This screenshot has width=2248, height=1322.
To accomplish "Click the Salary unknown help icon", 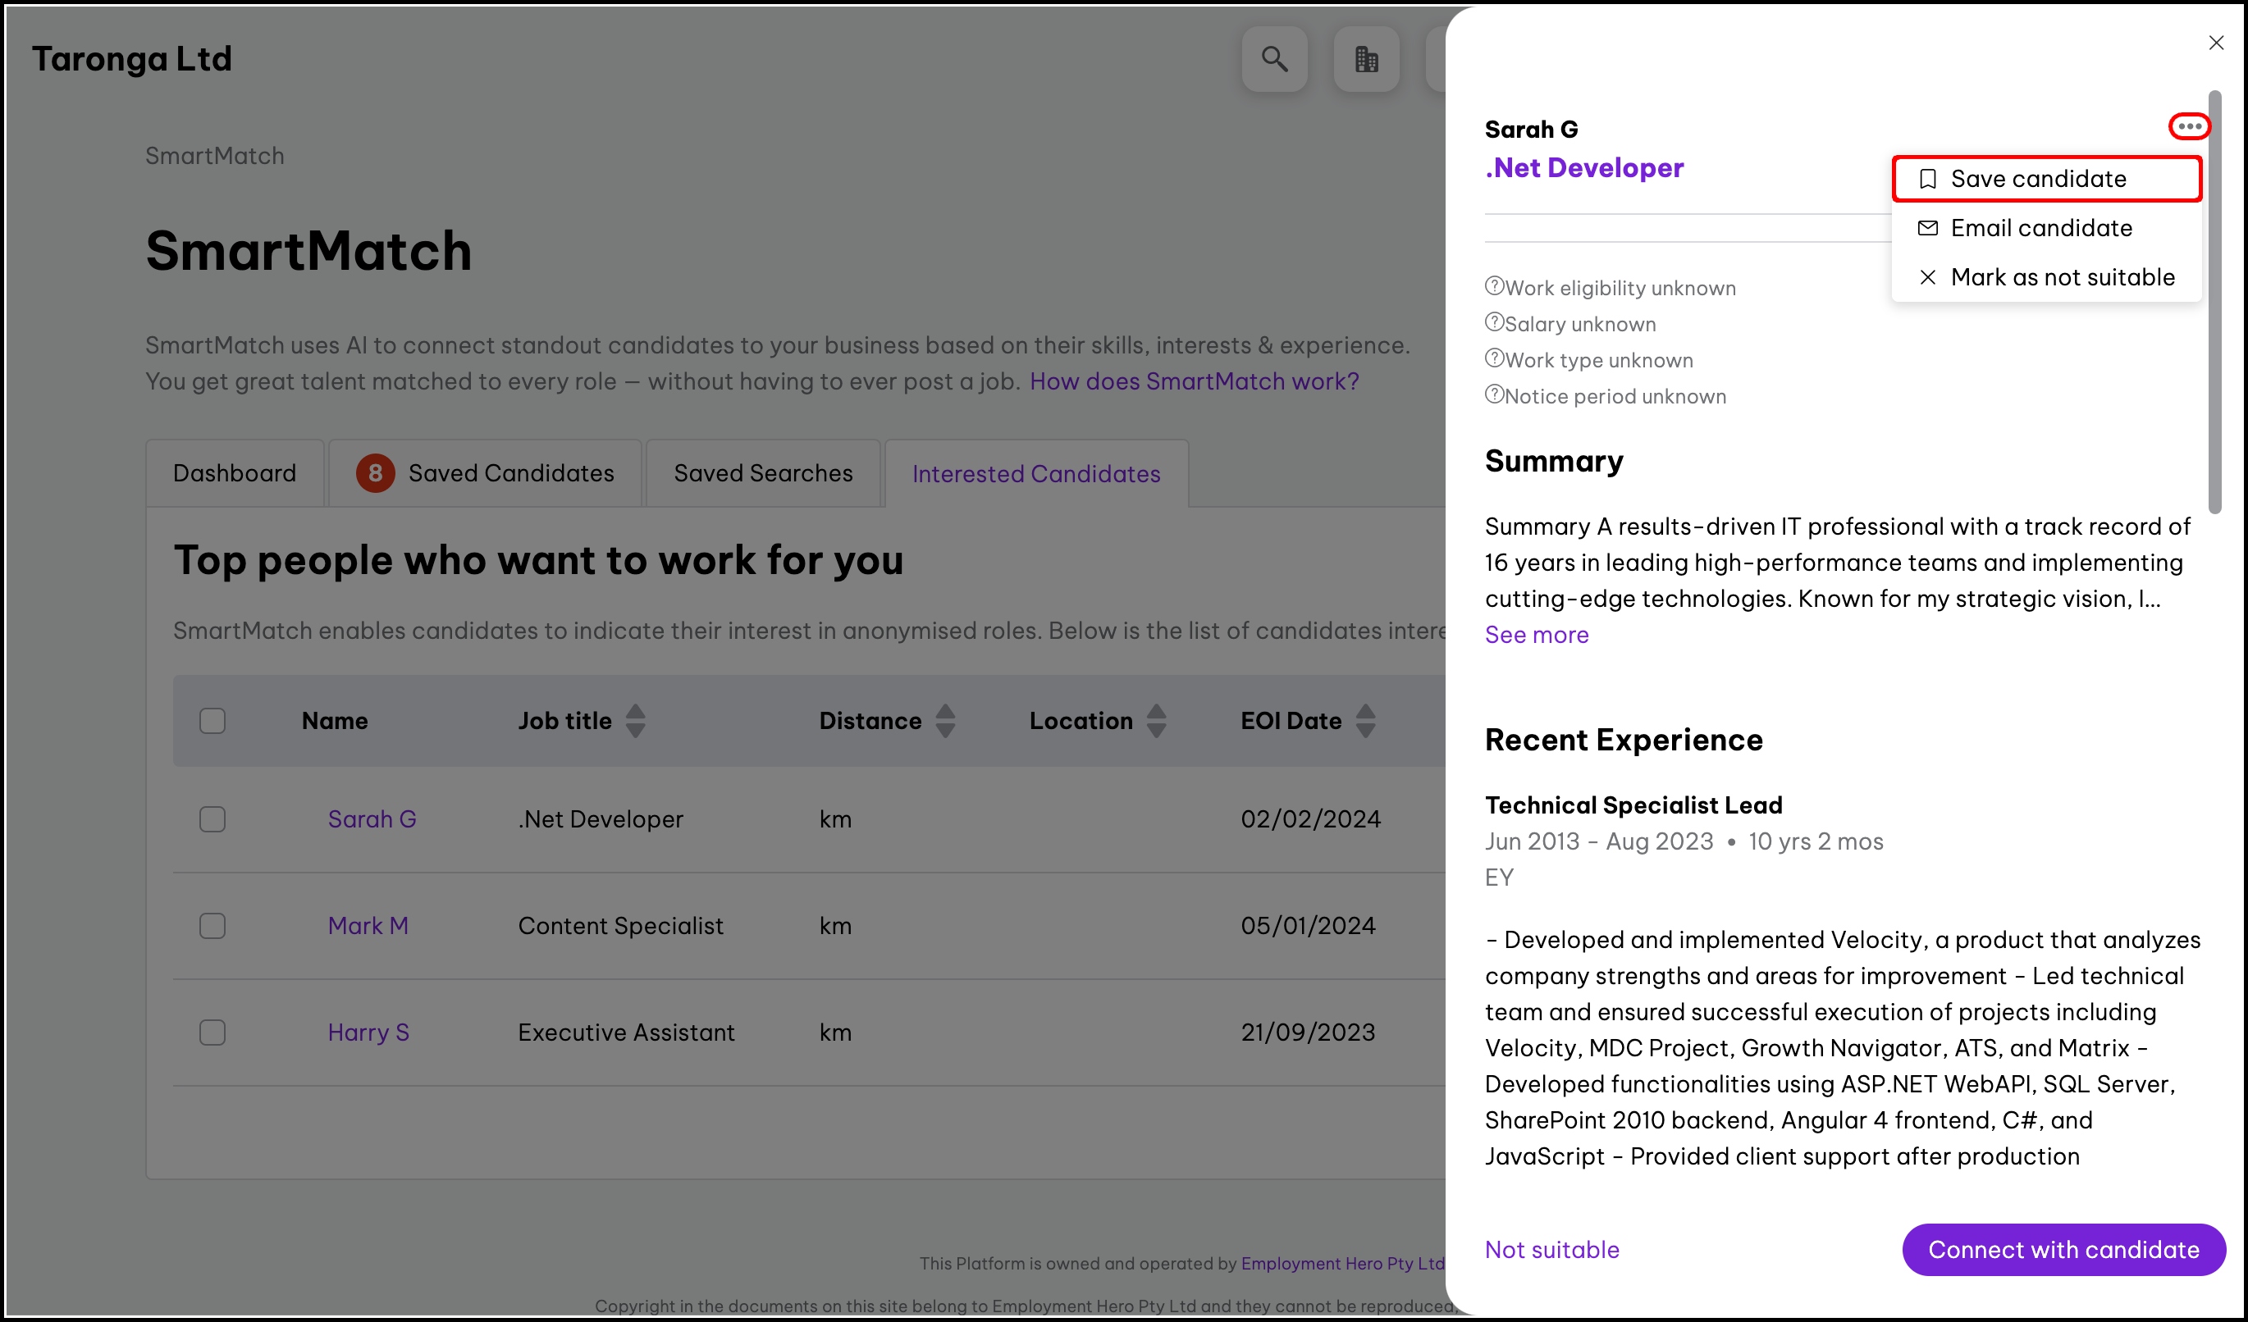I will coord(1494,321).
